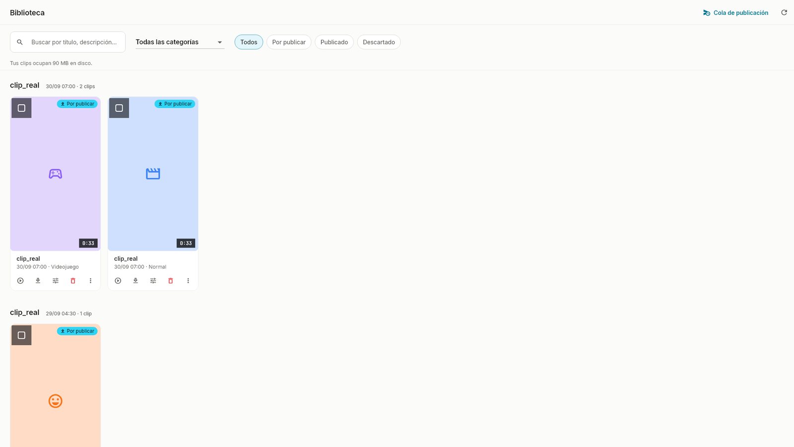
Task: Delete the Normal clip_real clip
Action: click(x=171, y=281)
